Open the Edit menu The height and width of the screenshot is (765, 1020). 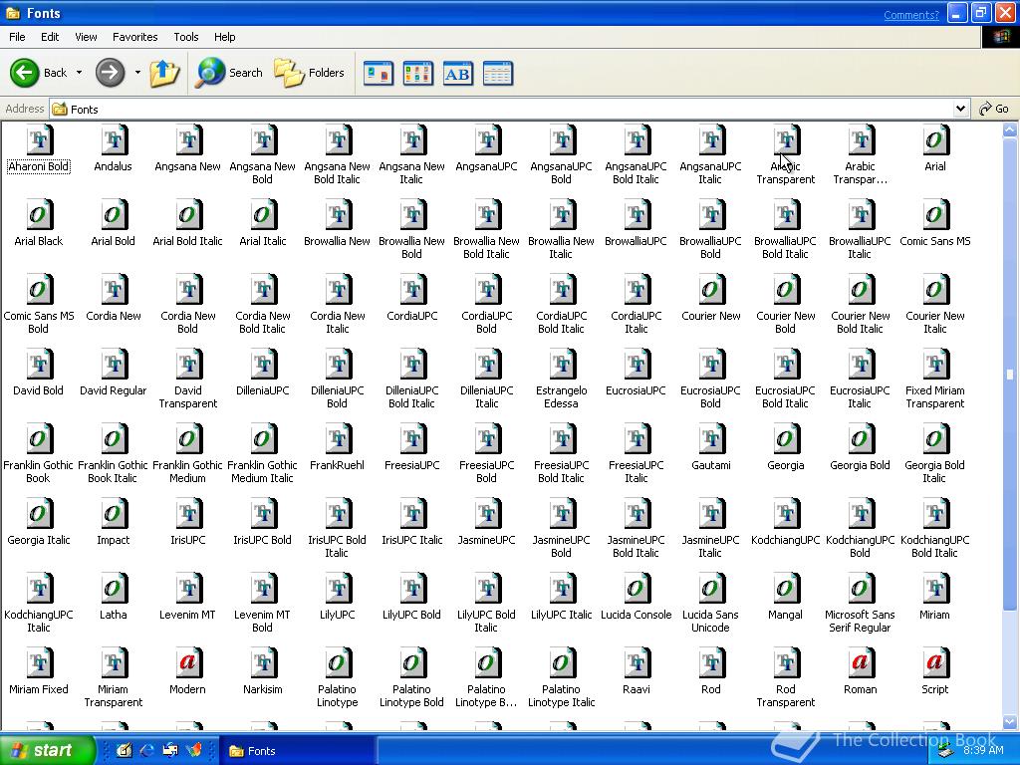coord(50,37)
